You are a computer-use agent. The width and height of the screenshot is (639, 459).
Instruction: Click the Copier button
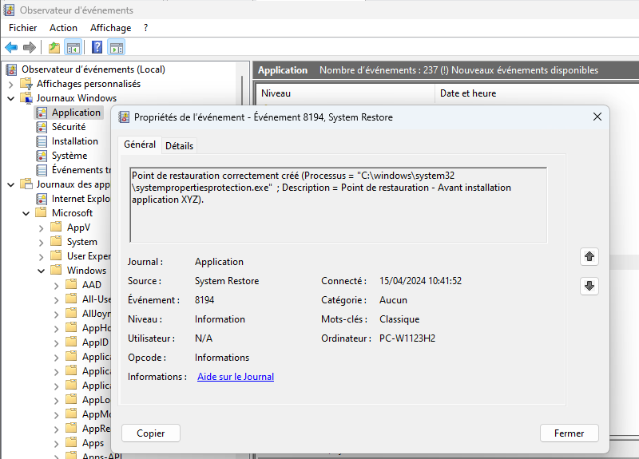pos(151,433)
